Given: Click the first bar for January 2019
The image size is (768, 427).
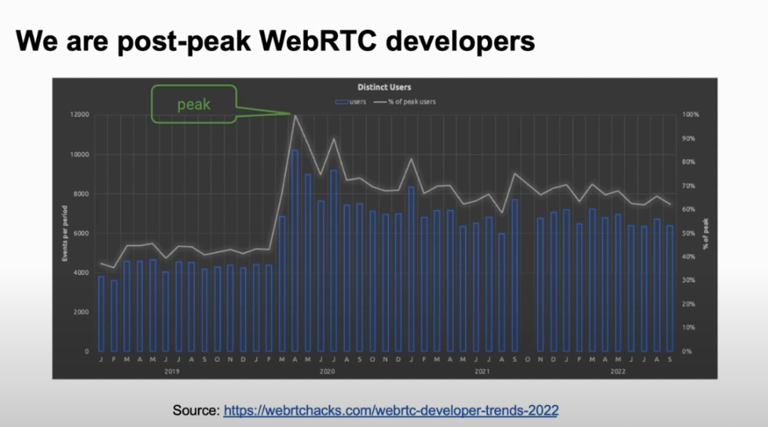Looking at the screenshot, I should coord(101,313).
